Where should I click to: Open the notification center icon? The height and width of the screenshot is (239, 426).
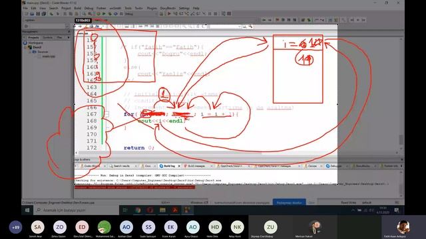[397, 210]
